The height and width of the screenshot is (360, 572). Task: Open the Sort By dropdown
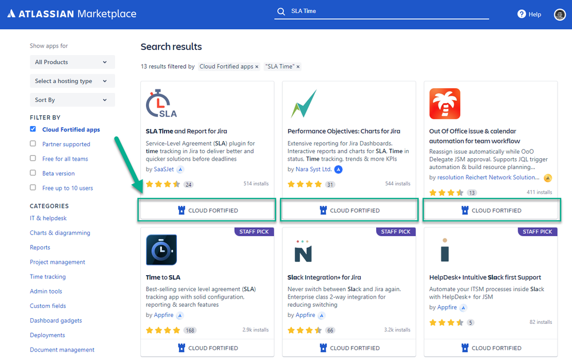72,100
